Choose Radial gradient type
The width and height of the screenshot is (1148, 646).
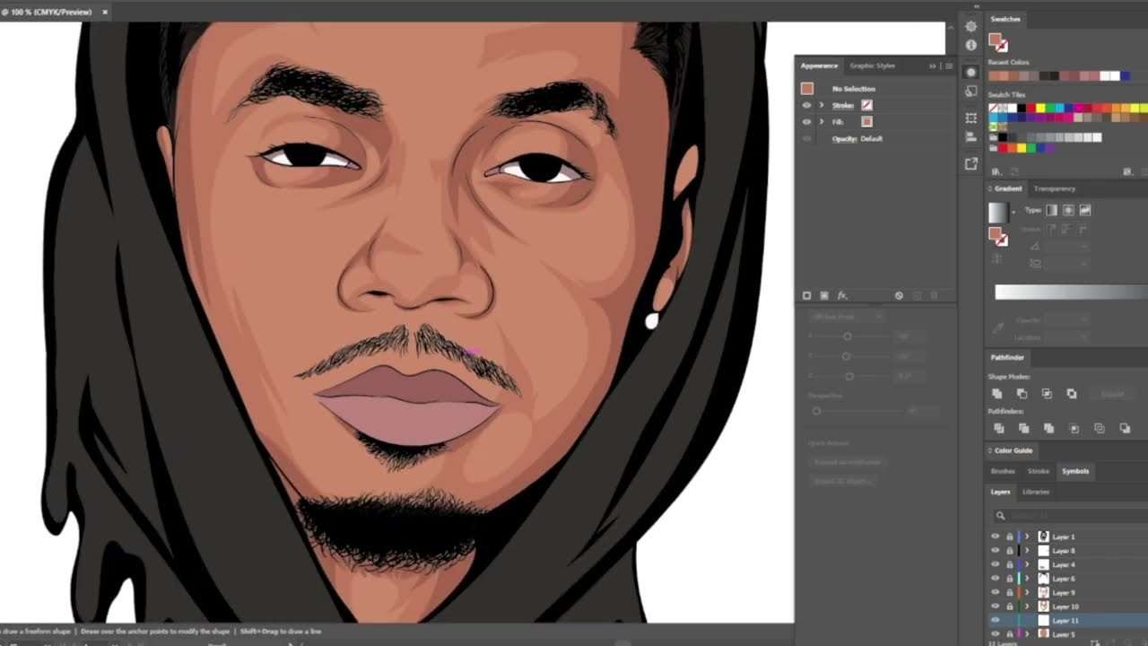(1068, 210)
